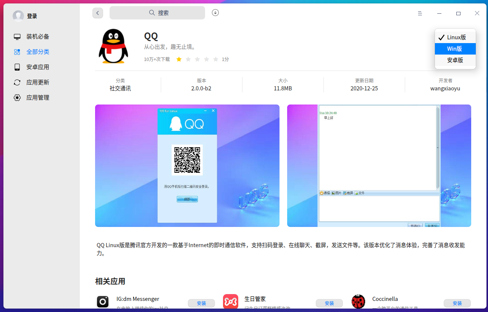This screenshot has height=312, width=488.
Task: Click the refresh icon beside 应用更新
Action: [17, 82]
